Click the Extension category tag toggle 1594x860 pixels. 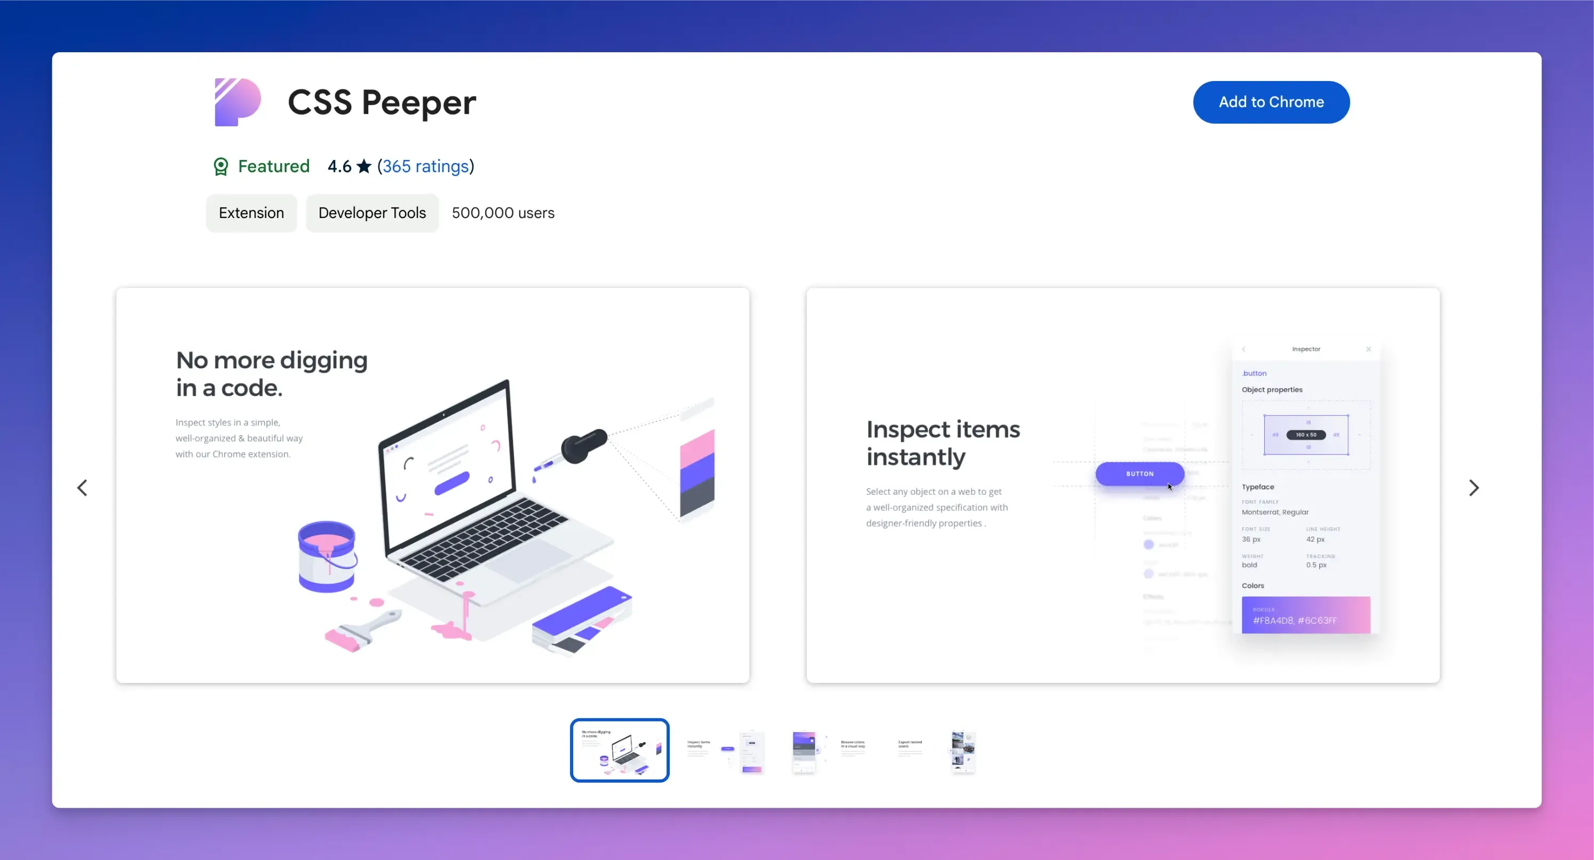251,213
